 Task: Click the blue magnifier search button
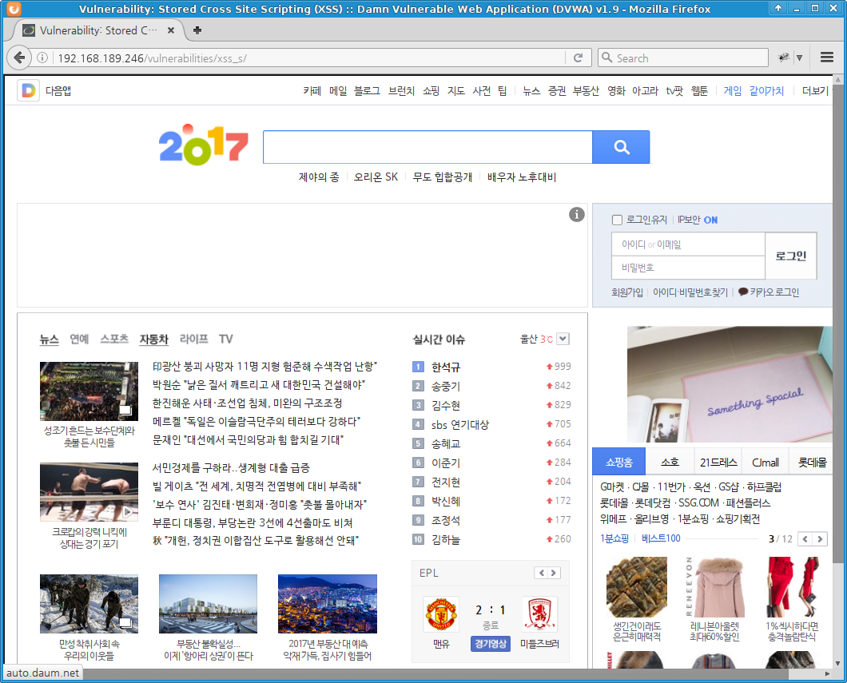click(621, 147)
